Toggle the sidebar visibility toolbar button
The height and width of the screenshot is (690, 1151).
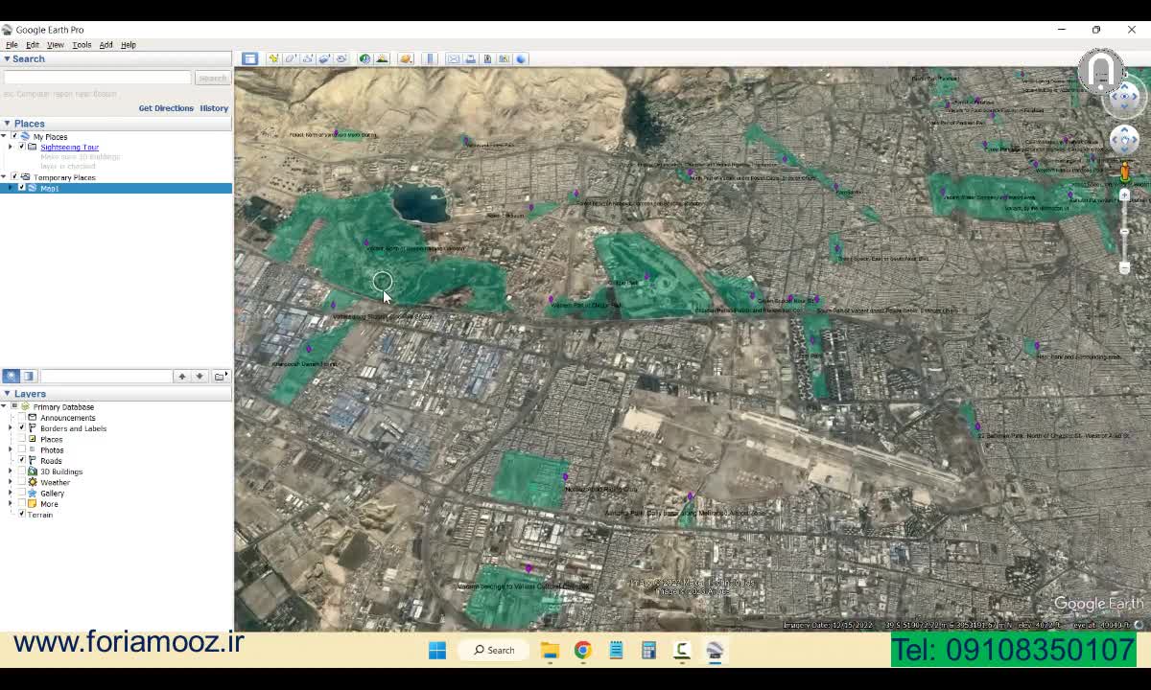click(249, 58)
